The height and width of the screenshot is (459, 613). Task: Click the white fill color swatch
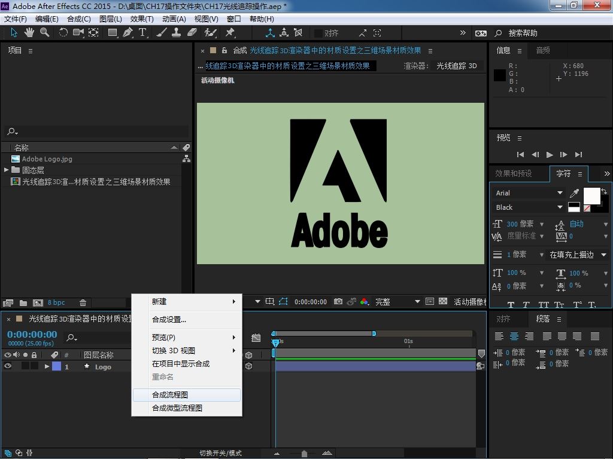pyautogui.click(x=591, y=195)
